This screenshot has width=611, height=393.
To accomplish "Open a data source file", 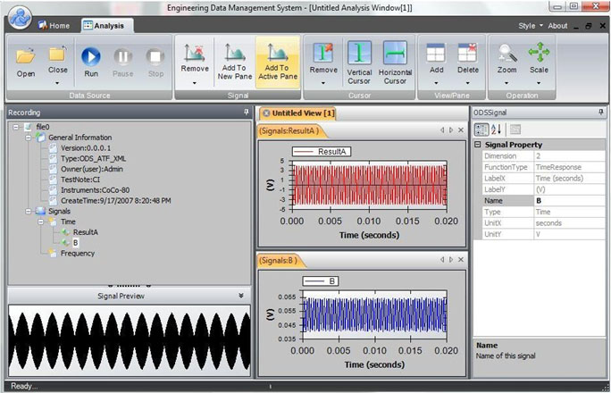I will click(26, 63).
